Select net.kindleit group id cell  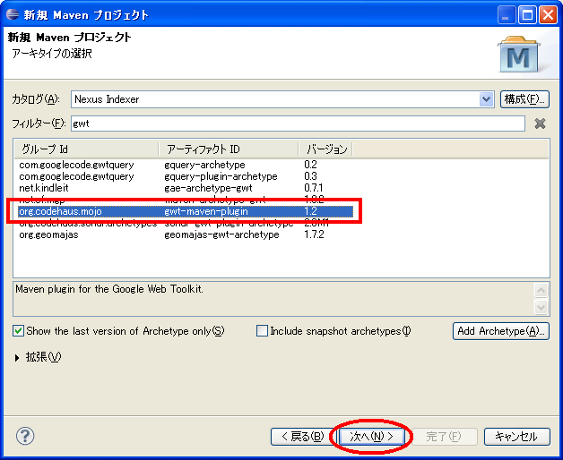(x=43, y=188)
